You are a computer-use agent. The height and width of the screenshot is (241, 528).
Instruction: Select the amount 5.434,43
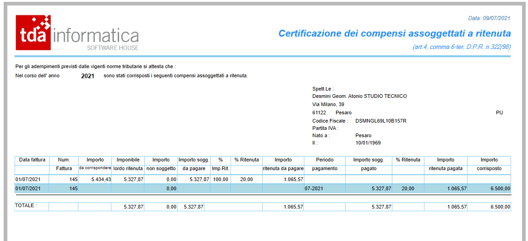click(x=101, y=180)
